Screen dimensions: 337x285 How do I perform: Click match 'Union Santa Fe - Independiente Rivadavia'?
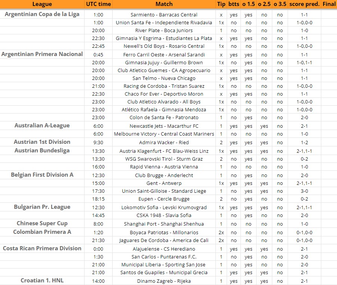(164, 22)
